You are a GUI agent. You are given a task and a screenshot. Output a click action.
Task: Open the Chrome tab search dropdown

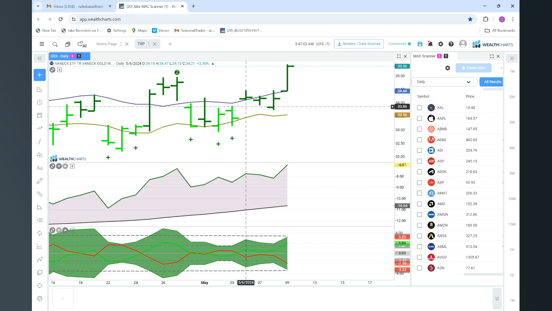(38, 6)
